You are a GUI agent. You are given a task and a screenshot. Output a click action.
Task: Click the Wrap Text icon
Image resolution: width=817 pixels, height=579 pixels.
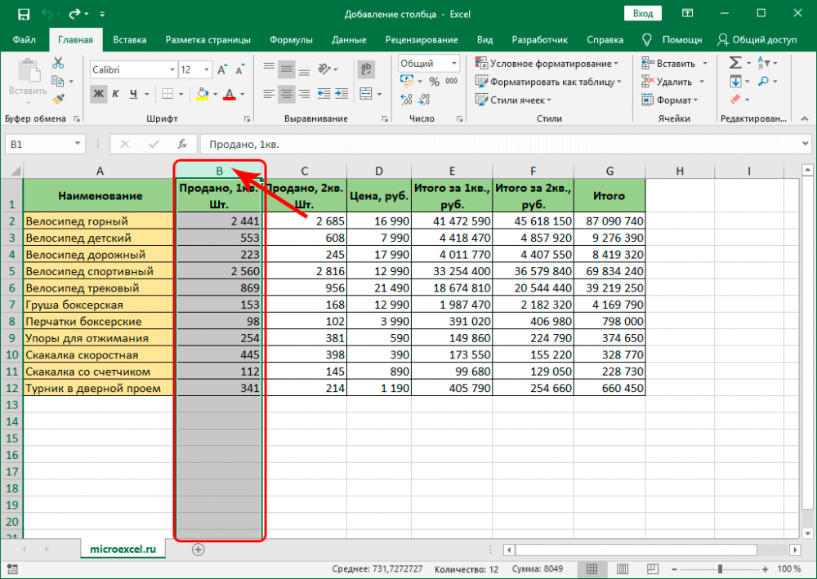click(366, 69)
